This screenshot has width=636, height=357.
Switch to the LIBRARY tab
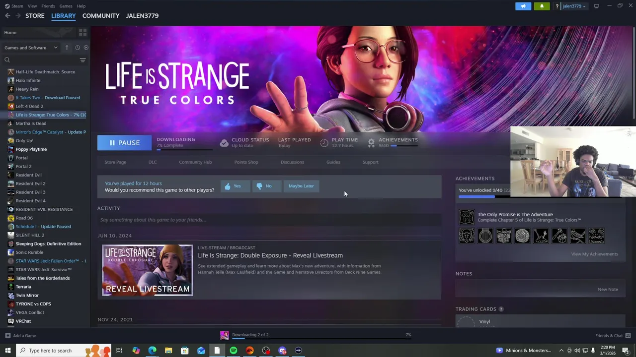pos(64,16)
